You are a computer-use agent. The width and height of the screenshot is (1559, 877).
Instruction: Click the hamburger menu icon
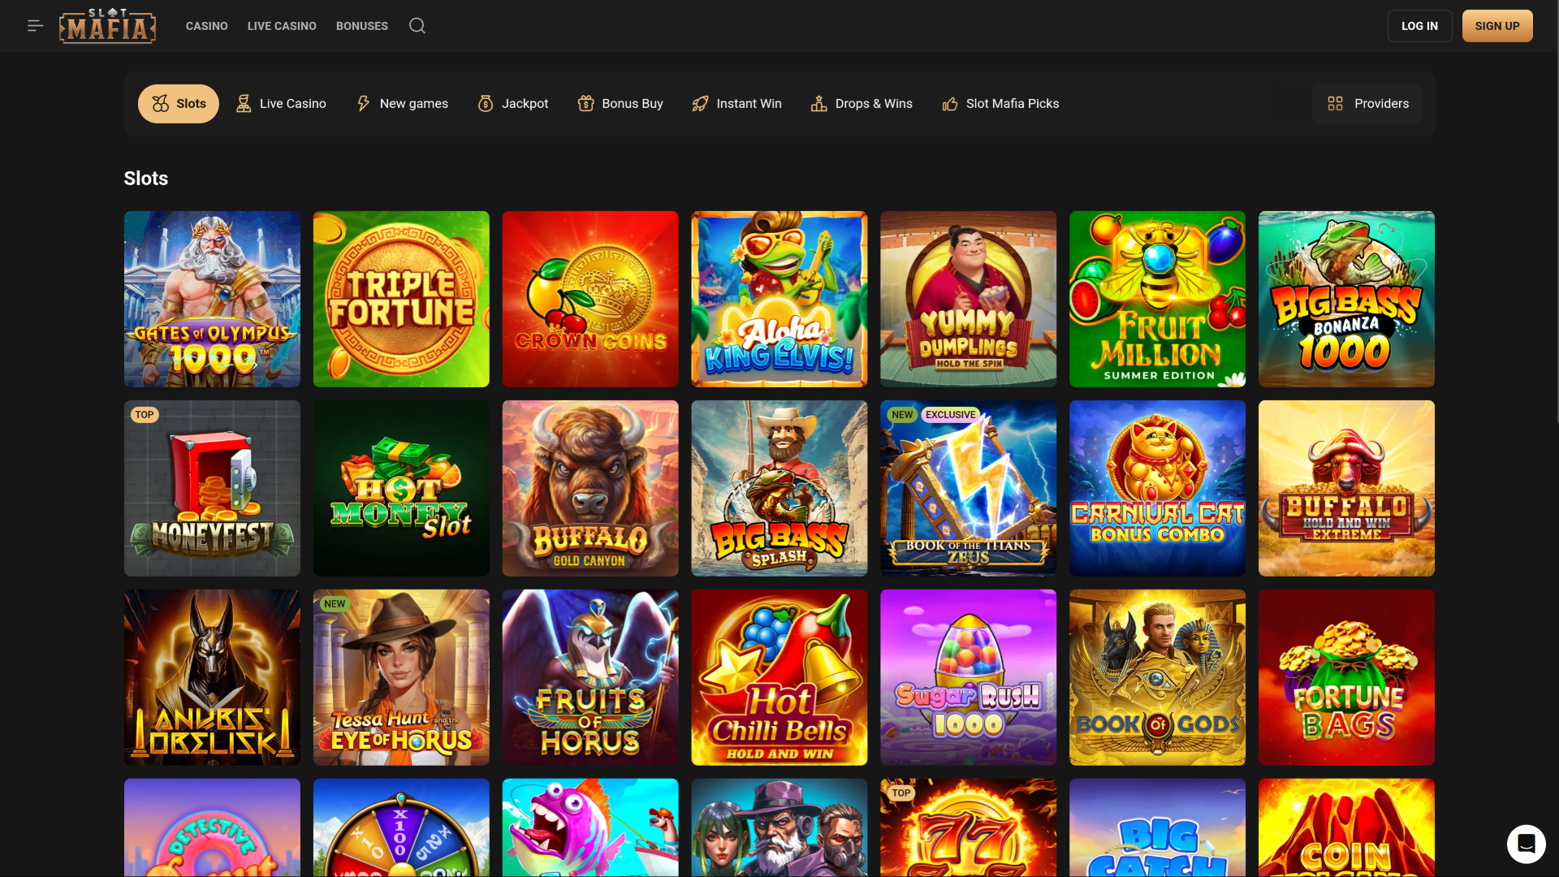point(34,25)
